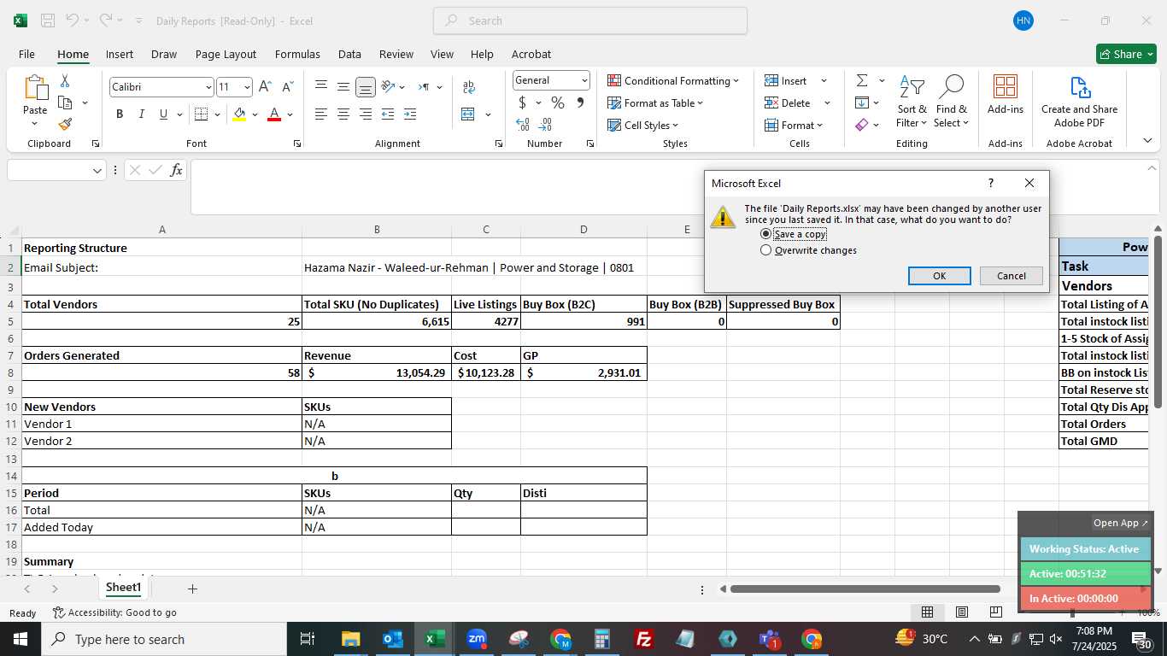
Task: Click the Windows taskbar search field
Action: tap(164, 639)
